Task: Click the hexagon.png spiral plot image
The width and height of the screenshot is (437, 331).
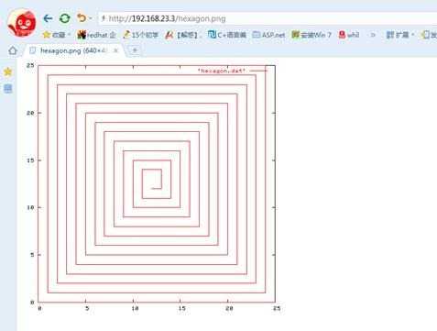Action: click(153, 187)
